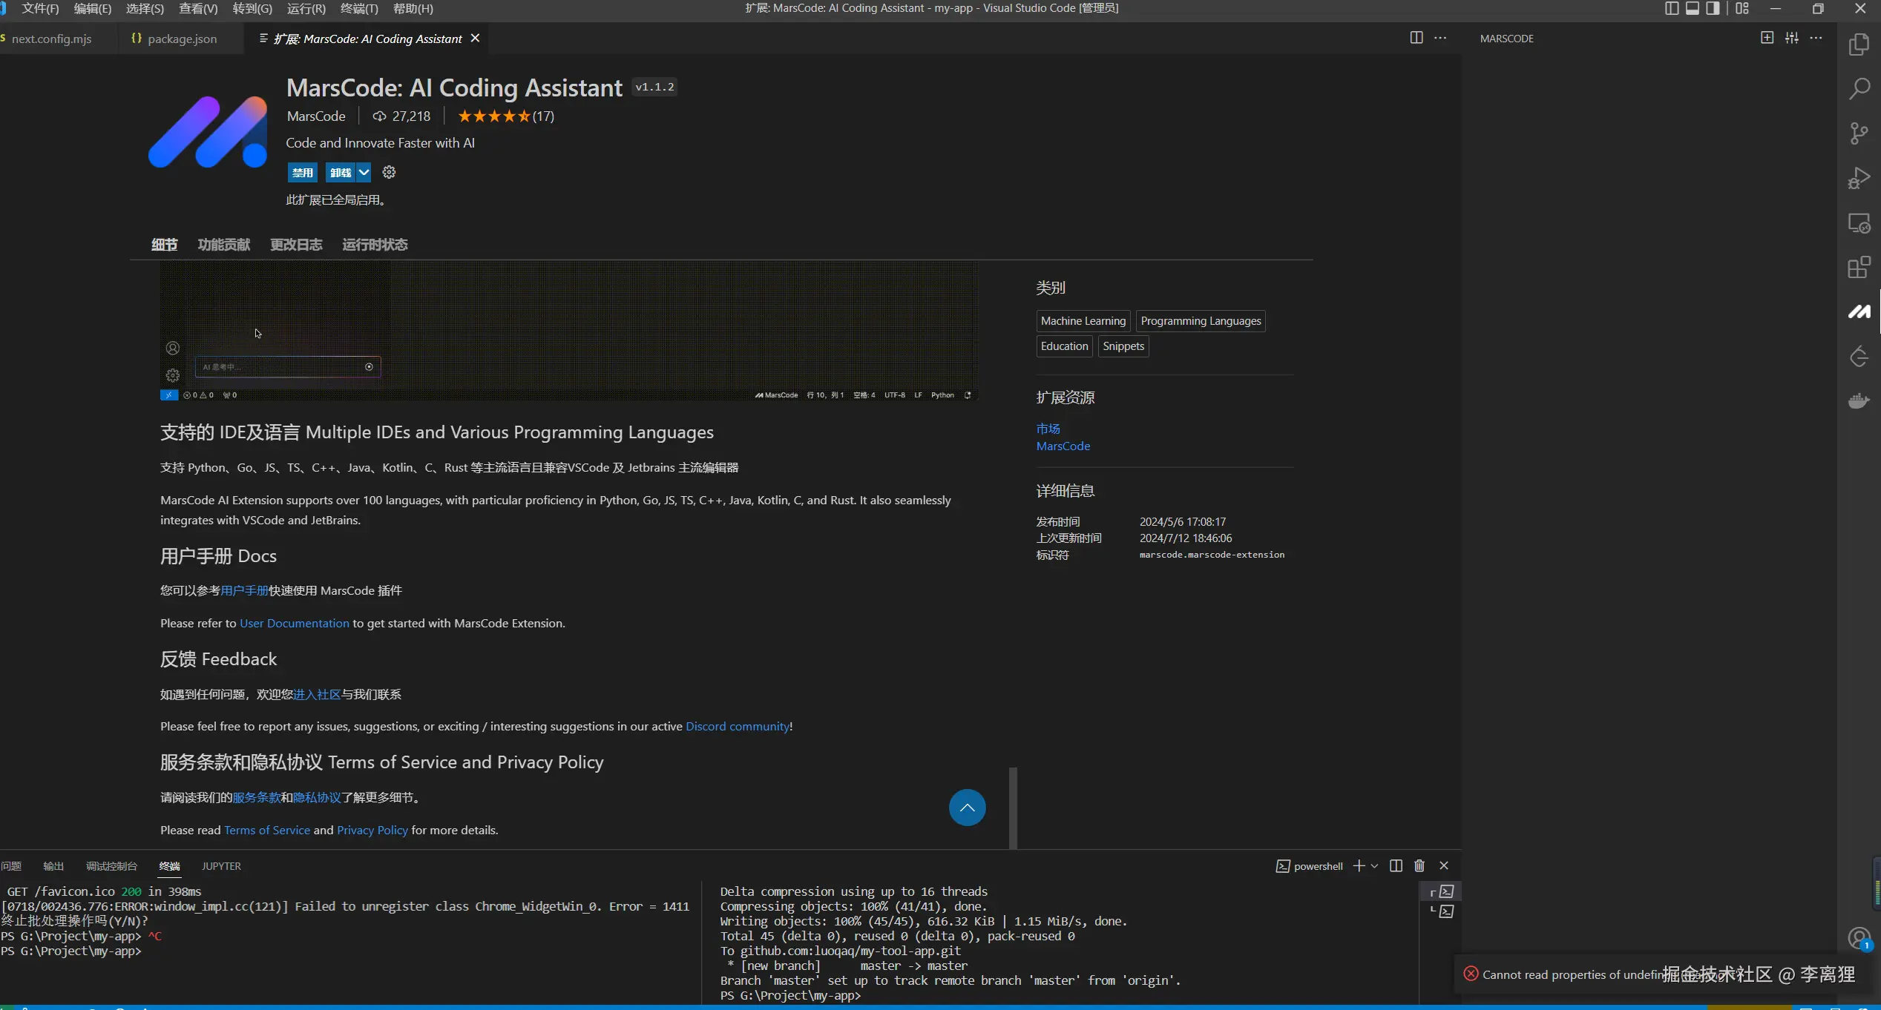Image resolution: width=1881 pixels, height=1010 pixels.
Task: Kill the terminal with the trash icon
Action: click(1419, 865)
